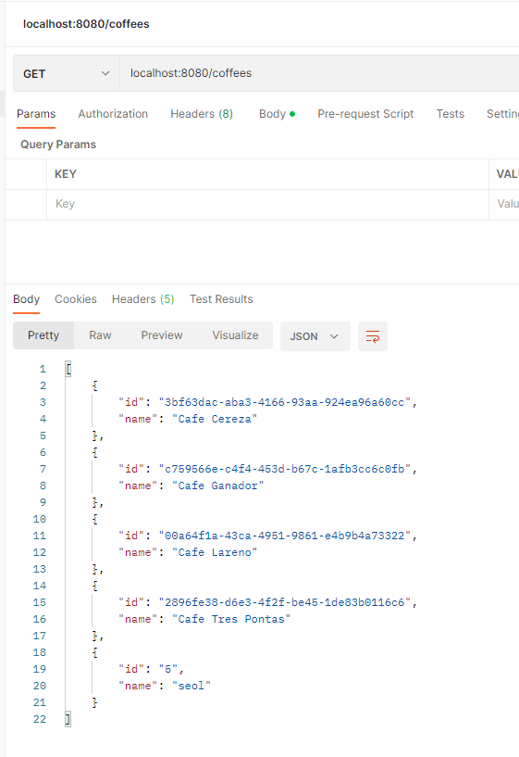The height and width of the screenshot is (757, 519).
Task: Open the Authorization tab
Action: [113, 114]
